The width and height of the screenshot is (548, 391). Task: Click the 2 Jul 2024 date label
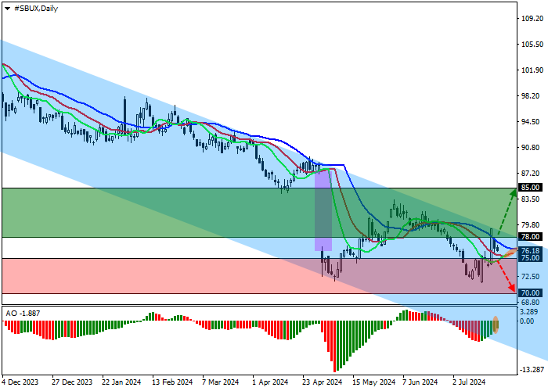[x=469, y=382]
